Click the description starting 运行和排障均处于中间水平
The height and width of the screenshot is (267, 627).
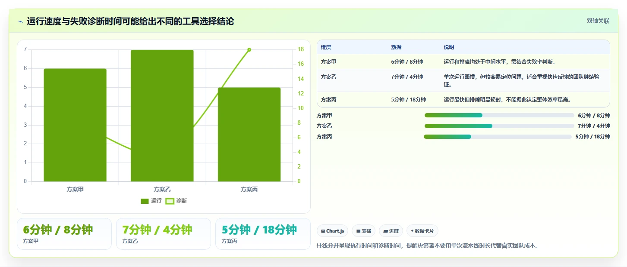(500, 62)
